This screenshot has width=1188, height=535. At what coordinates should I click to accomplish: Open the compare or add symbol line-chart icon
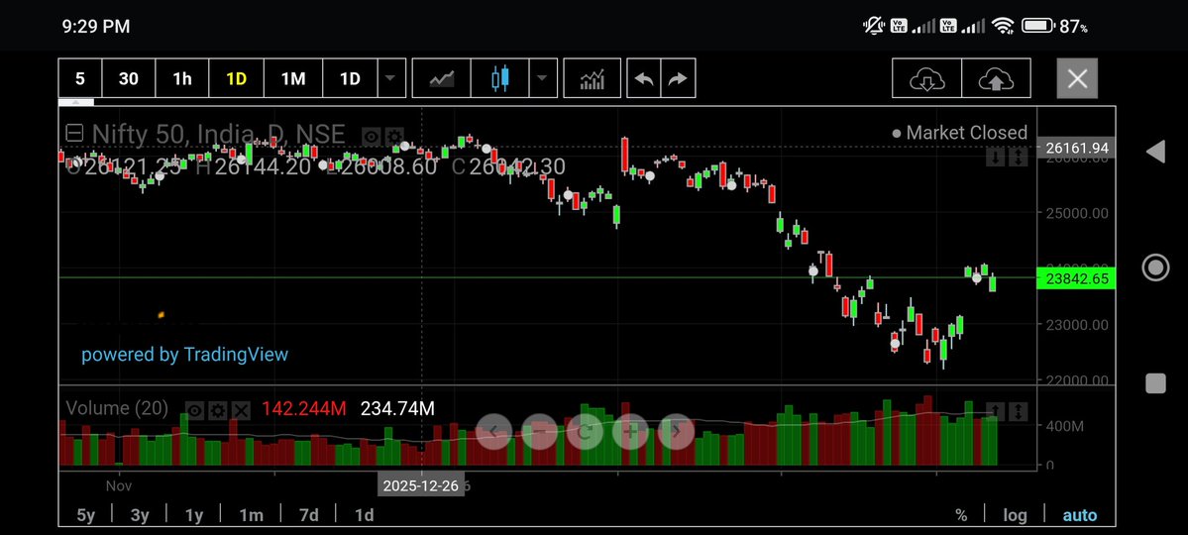442,78
